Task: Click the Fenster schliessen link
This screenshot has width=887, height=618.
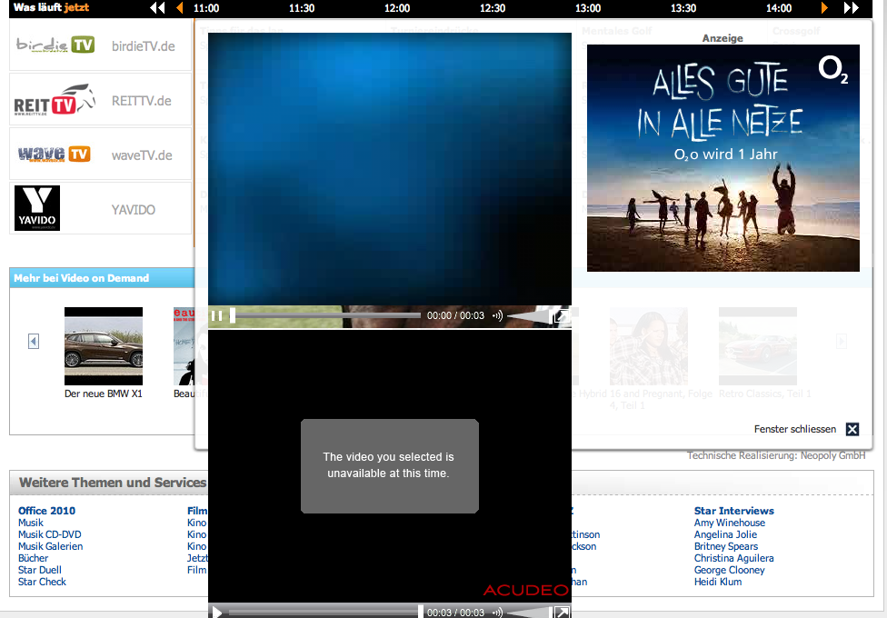Action: [794, 430]
